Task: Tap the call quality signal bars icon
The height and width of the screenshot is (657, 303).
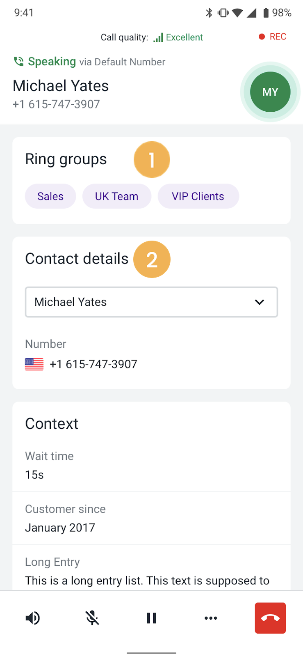Action: coord(158,37)
